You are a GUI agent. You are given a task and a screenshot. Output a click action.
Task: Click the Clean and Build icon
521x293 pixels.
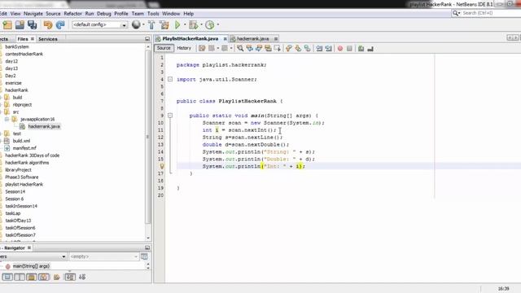(x=164, y=25)
